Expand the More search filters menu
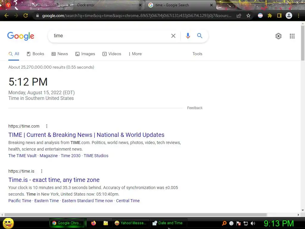Viewport: 305px width, 229px height. (135, 54)
